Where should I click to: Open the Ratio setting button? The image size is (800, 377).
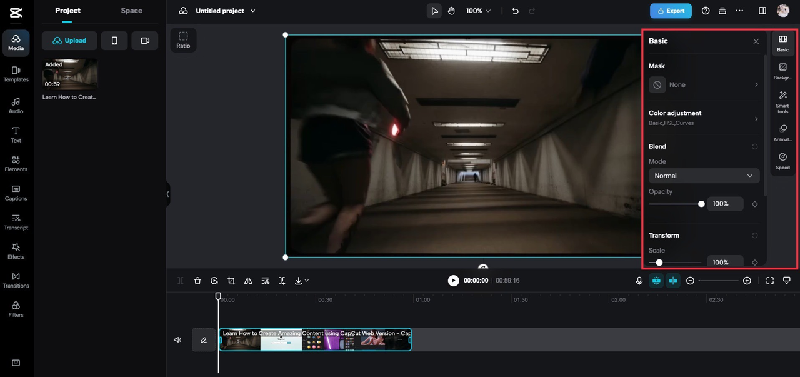[183, 40]
